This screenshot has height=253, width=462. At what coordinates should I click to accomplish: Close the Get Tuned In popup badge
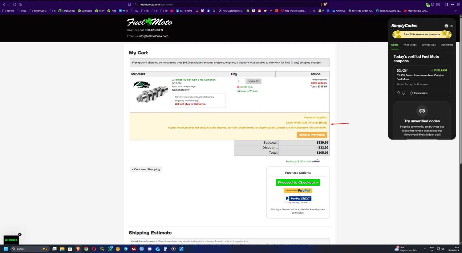tap(20, 235)
